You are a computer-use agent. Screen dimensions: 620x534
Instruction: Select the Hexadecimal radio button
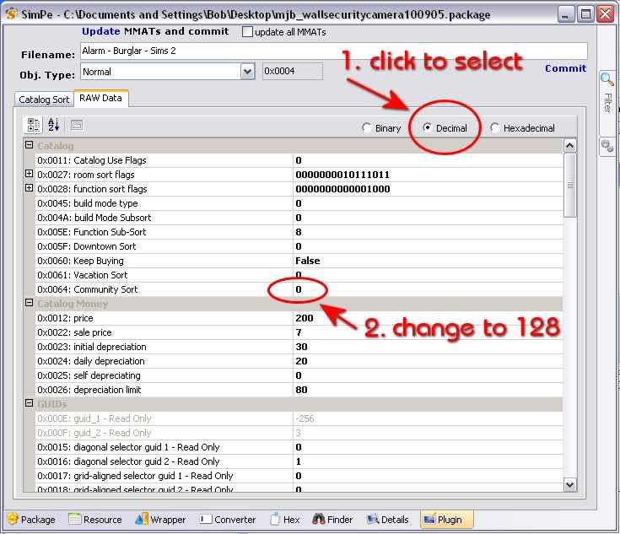coord(494,128)
